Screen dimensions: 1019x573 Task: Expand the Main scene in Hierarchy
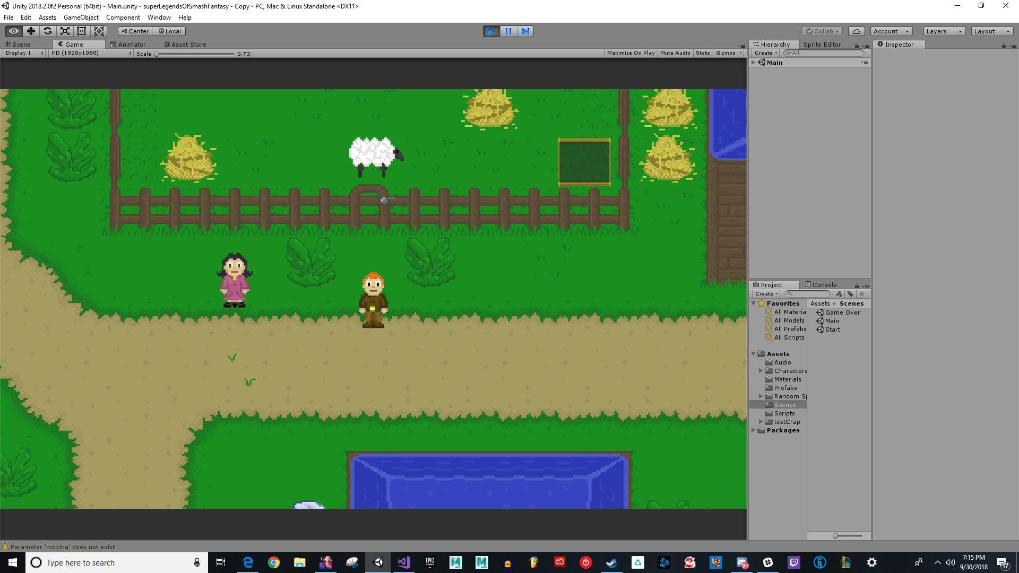754,63
